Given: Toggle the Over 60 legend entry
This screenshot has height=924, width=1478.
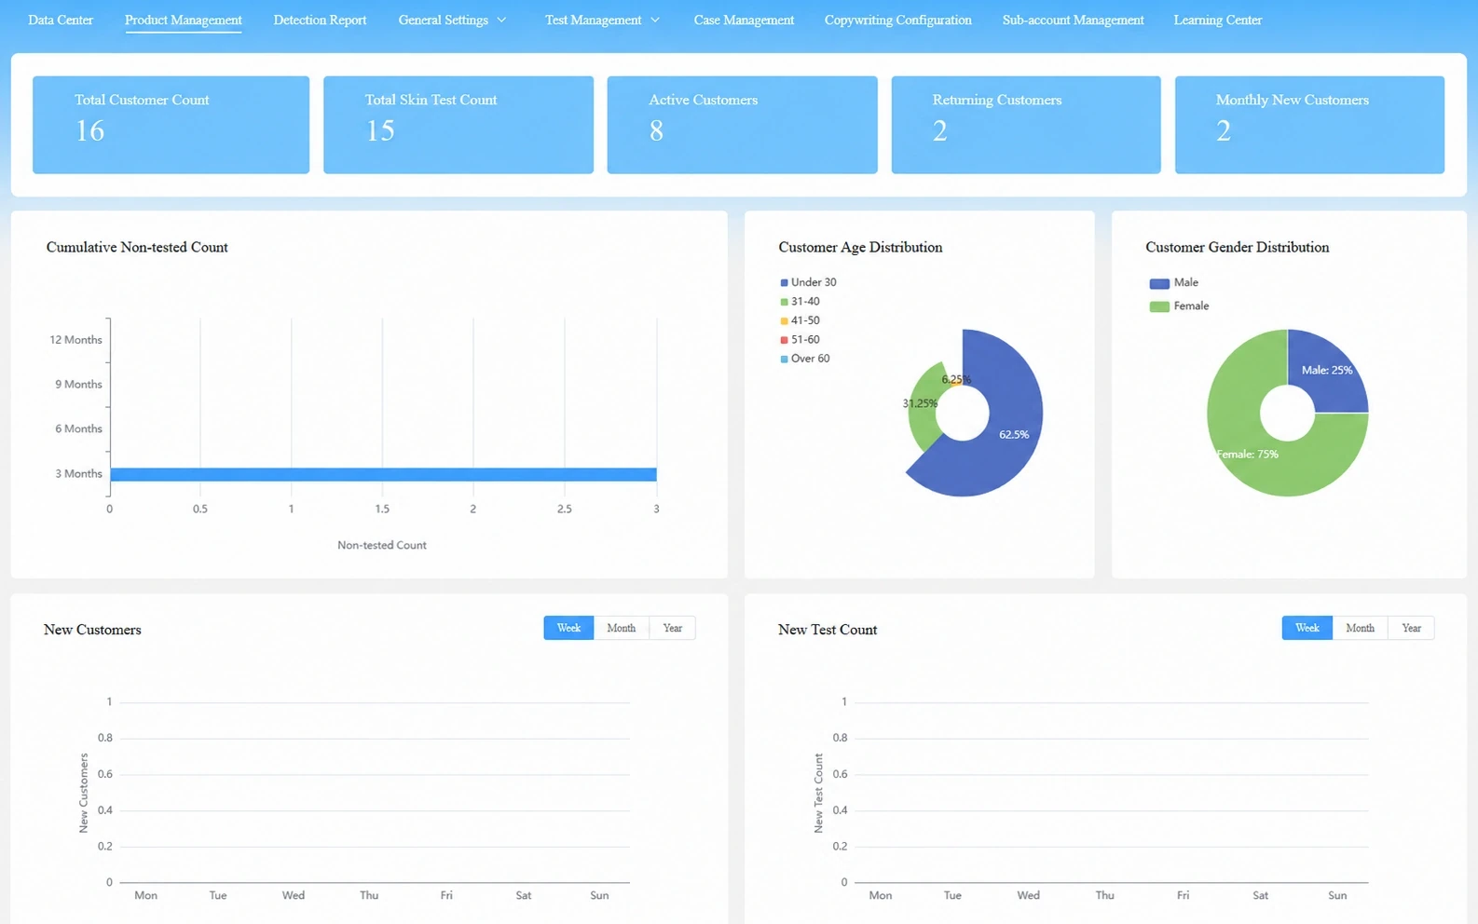Looking at the screenshot, I should coord(804,359).
